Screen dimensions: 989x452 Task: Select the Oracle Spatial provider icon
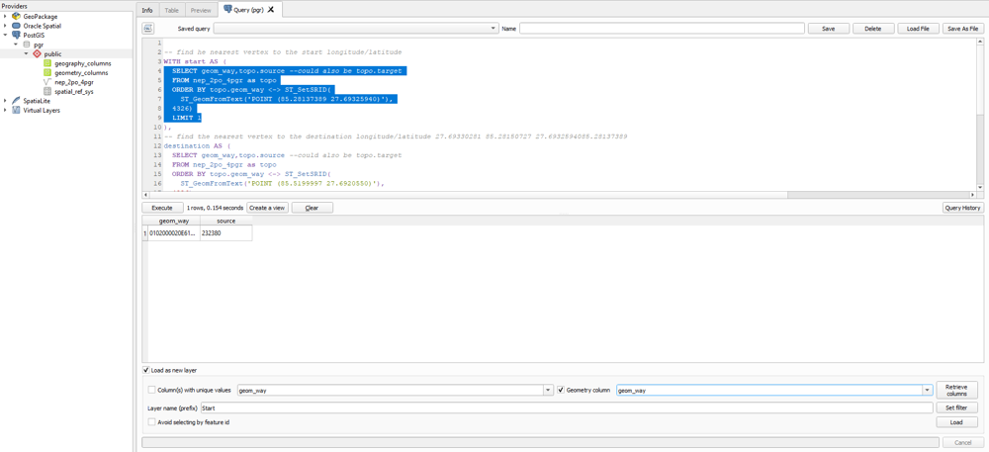(16, 26)
